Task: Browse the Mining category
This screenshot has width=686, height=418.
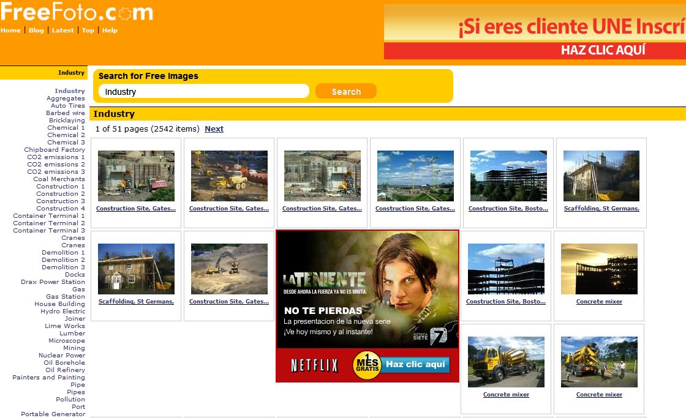Action: coord(74,348)
